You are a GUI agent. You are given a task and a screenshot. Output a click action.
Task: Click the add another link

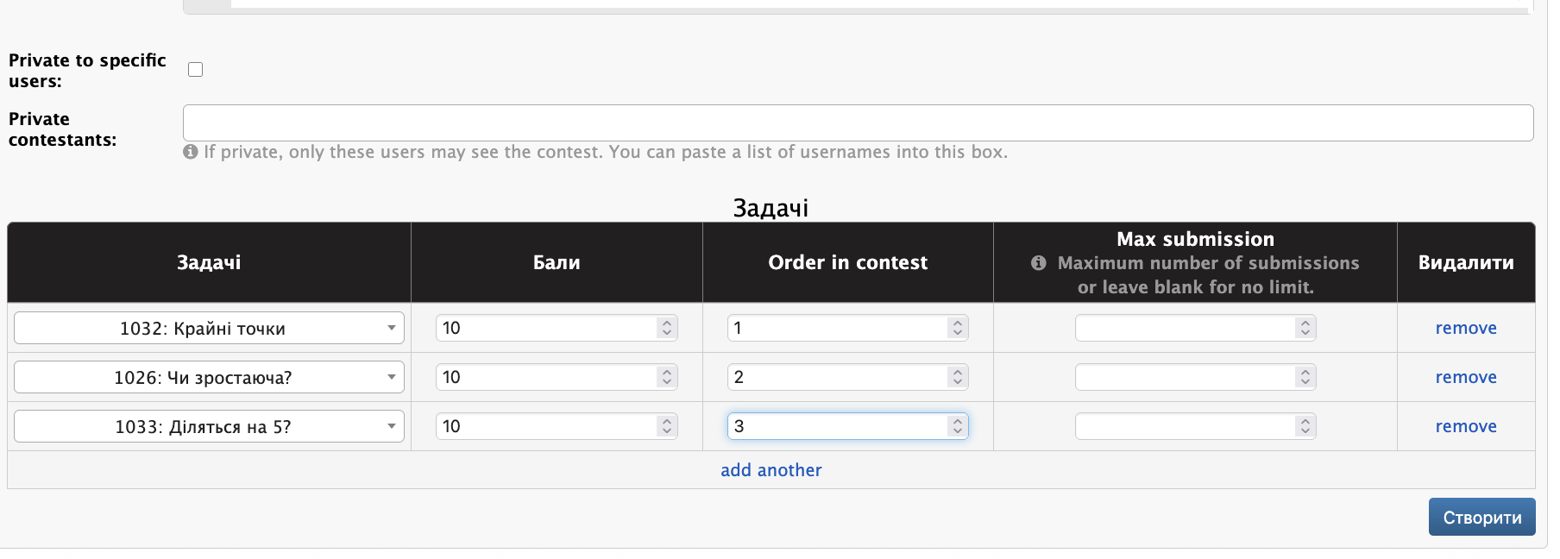pyautogui.click(x=771, y=470)
